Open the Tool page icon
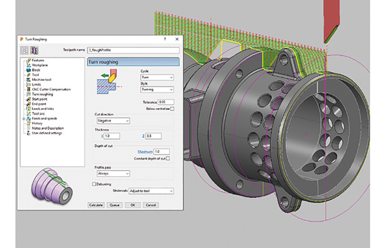 coord(29,75)
